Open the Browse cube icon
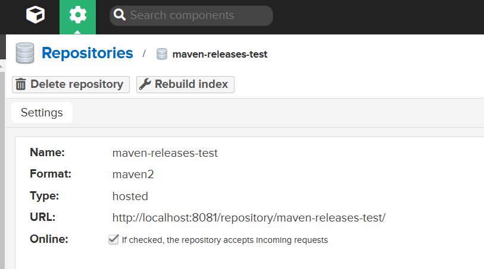484x269 pixels. 36,14
